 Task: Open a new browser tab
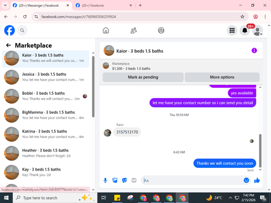point(140,5)
